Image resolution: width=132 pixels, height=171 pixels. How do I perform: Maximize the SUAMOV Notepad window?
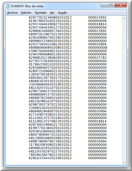pos(111,5)
